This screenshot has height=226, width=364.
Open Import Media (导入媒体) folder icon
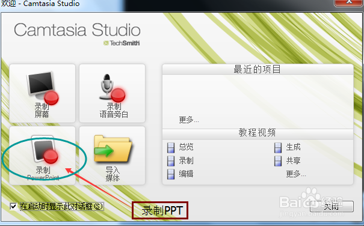coord(113,149)
